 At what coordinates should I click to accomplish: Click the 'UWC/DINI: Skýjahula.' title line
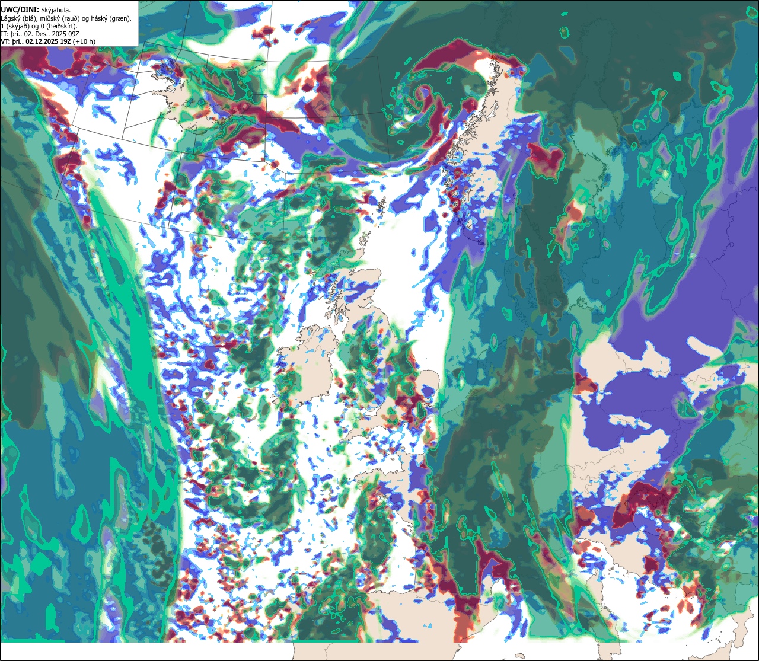click(36, 9)
